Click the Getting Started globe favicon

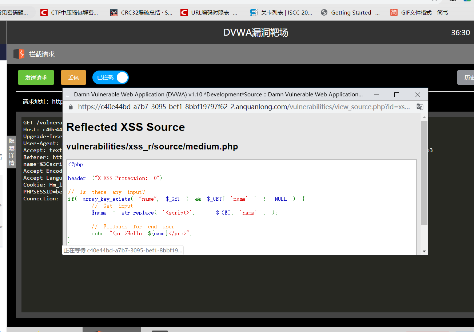coord(324,12)
